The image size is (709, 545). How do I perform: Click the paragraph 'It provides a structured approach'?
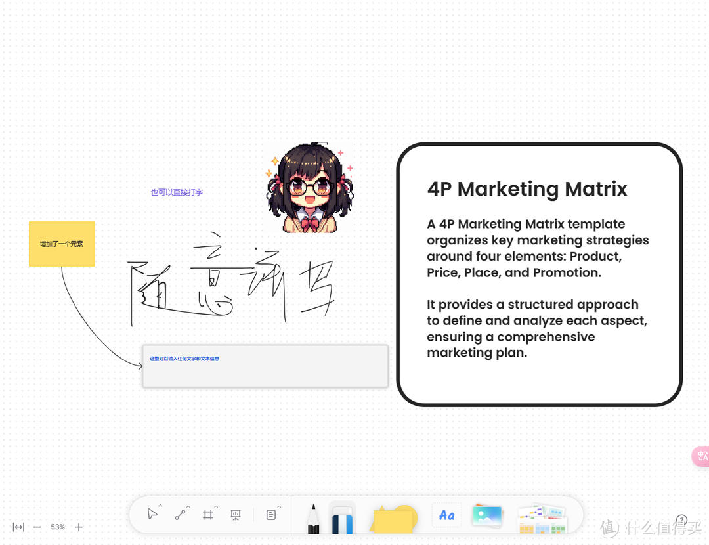(537, 328)
